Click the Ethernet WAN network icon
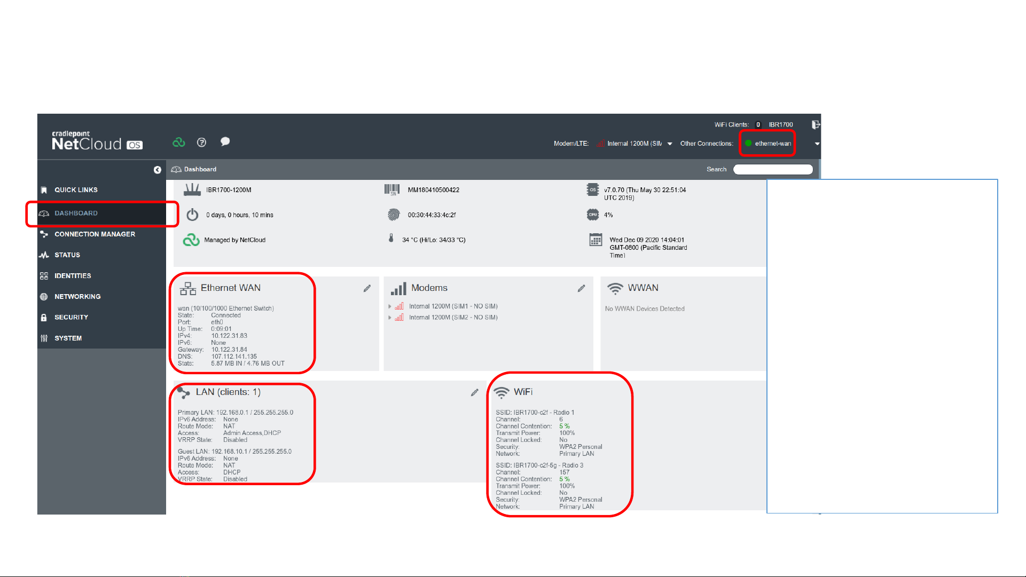Viewport: 1026px width, 577px height. tap(188, 288)
